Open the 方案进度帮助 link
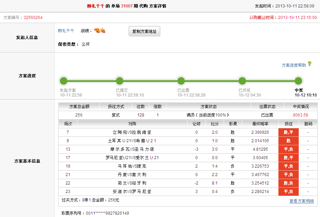This screenshot has width=320, height=217. [294, 65]
